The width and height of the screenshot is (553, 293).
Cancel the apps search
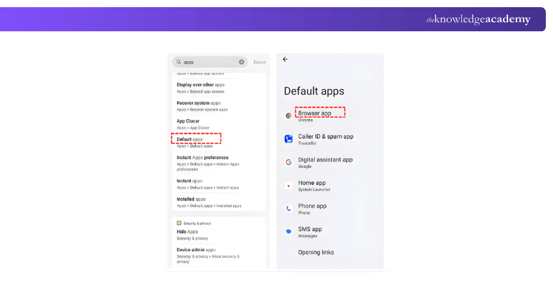point(260,62)
